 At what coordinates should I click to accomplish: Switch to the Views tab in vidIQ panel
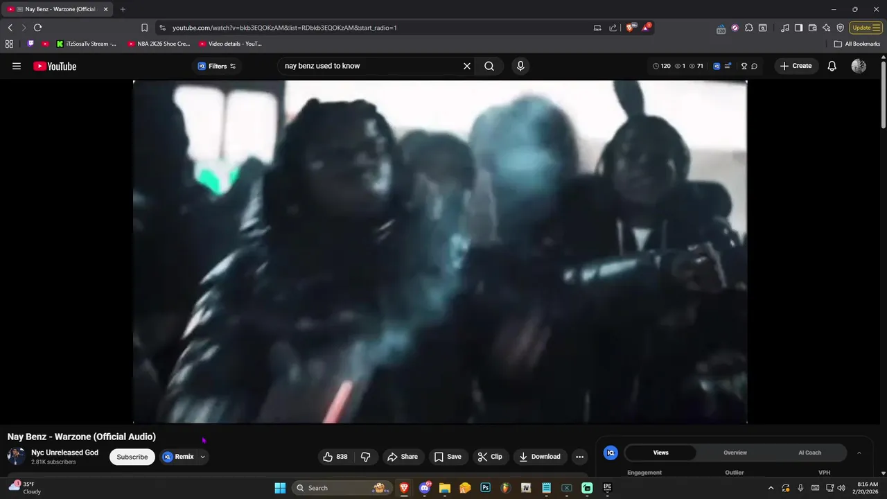(661, 453)
